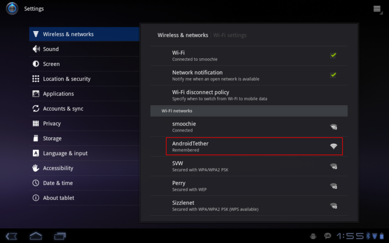Open Accounts & sync settings
This screenshot has width=389, height=243.
pyautogui.click(x=63, y=108)
